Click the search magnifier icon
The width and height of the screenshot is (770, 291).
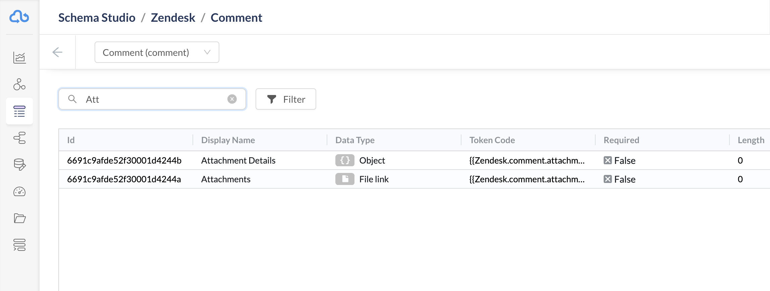click(x=72, y=99)
